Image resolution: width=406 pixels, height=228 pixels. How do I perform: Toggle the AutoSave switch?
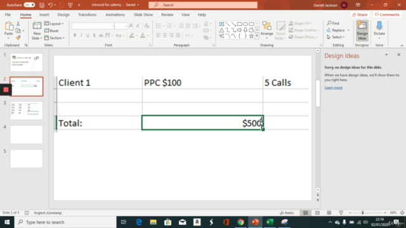tap(30, 5)
